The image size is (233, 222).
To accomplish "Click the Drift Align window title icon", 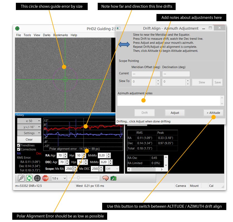I will [118, 28].
